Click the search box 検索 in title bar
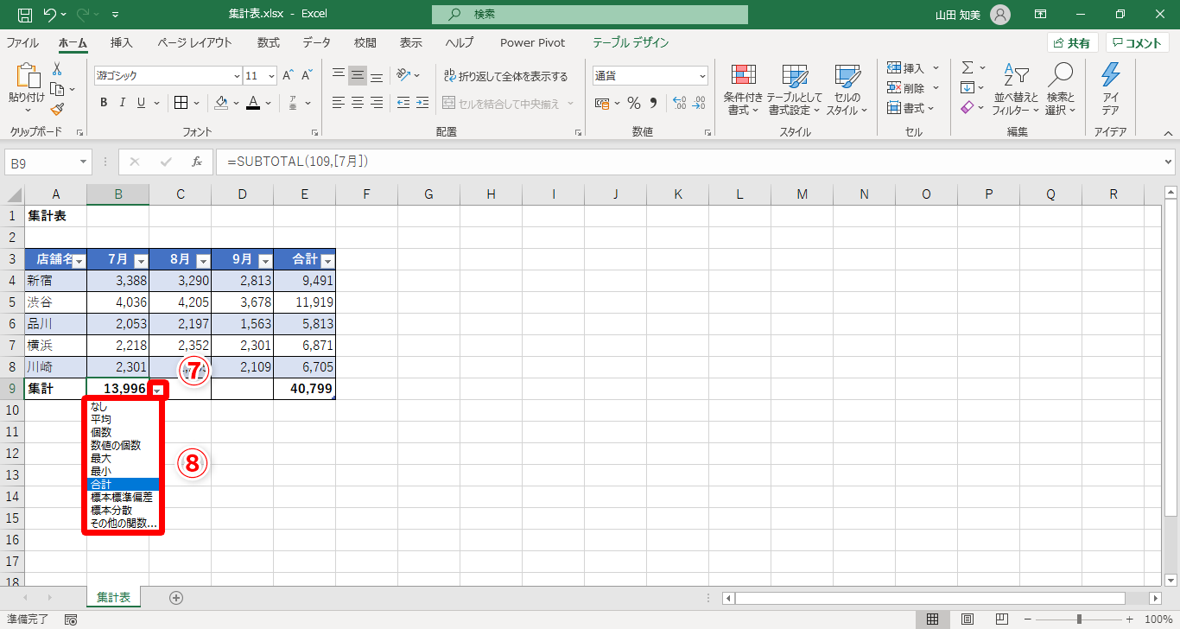Viewport: 1180px width, 629px height. (590, 15)
